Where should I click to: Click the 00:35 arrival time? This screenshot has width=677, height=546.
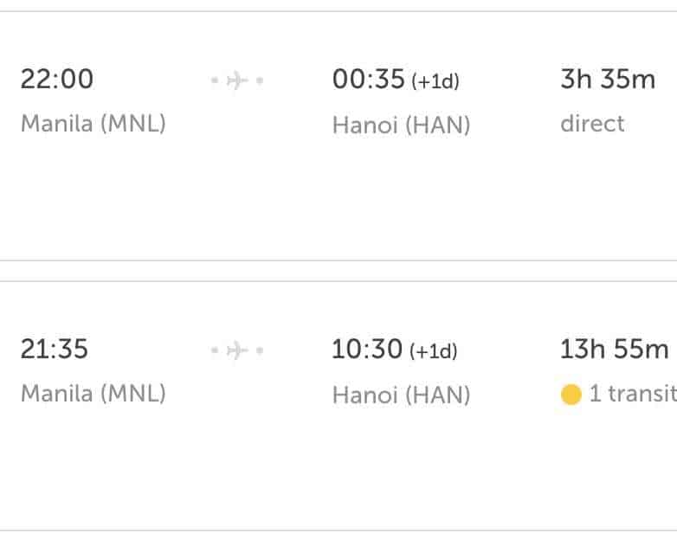pos(369,80)
